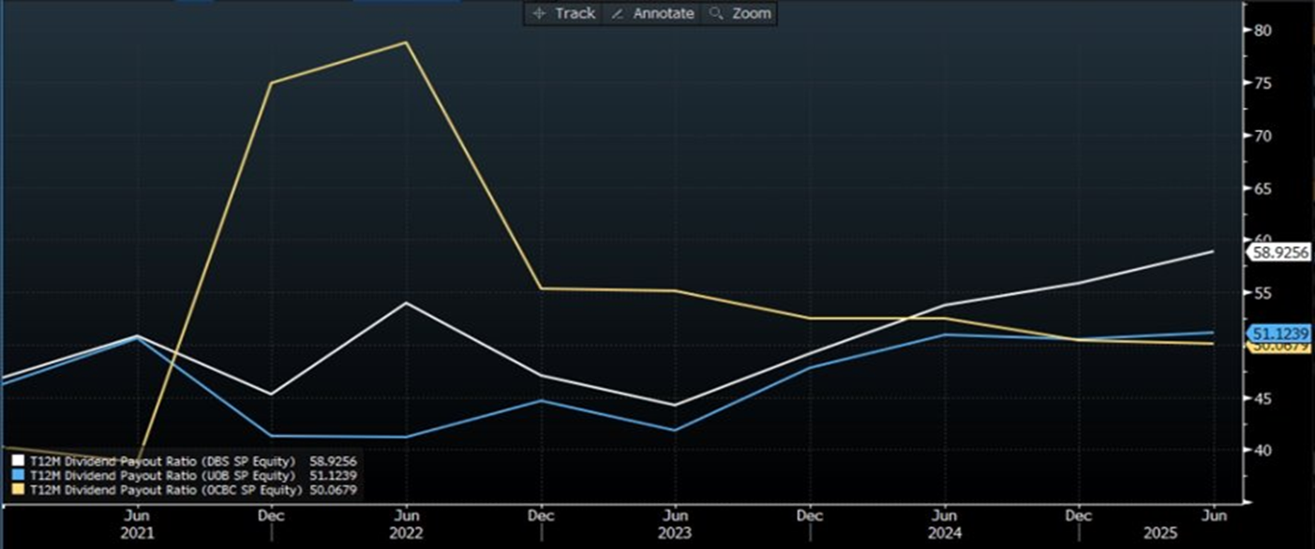The width and height of the screenshot is (1315, 549).
Task: Select the OCBC SP Equity legend text
Action: point(165,489)
